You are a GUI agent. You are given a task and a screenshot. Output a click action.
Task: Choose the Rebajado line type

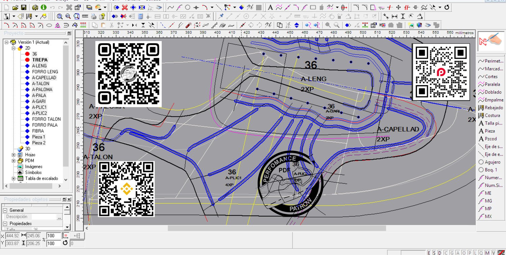click(491, 108)
